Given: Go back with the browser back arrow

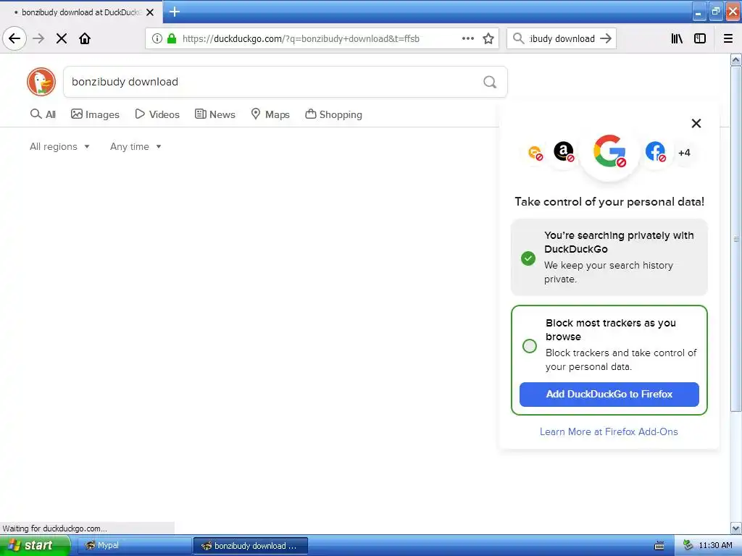Looking at the screenshot, I should coord(14,38).
